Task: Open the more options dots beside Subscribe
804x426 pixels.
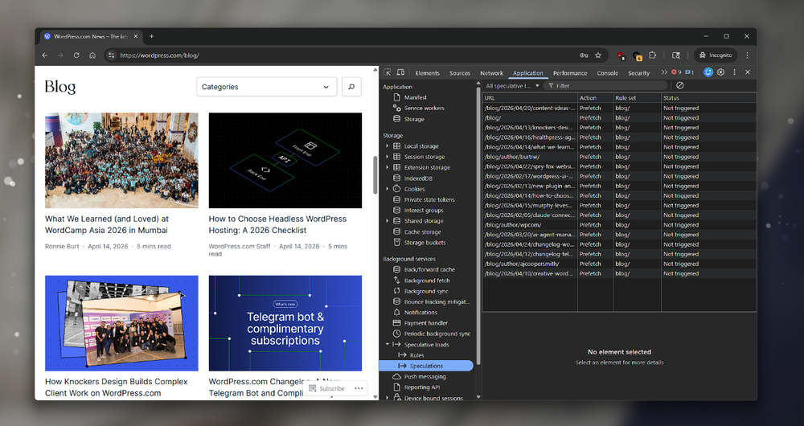Action: click(x=359, y=388)
